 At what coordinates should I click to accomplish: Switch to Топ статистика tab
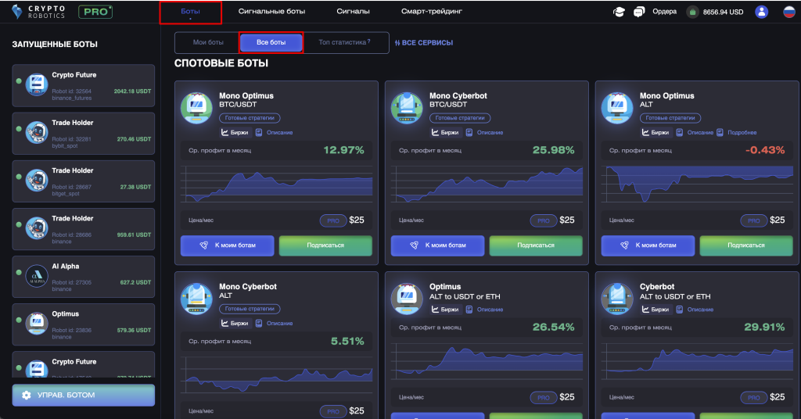344,42
